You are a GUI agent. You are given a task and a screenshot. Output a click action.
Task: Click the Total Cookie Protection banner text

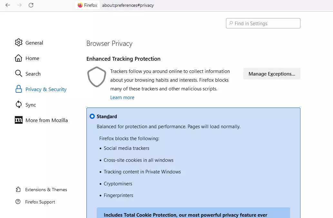pos(185,215)
